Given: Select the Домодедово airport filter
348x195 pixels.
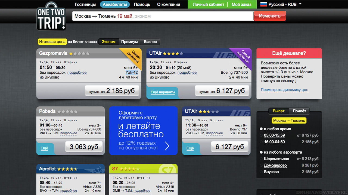Looking at the screenshot, I should [x=275, y=165].
